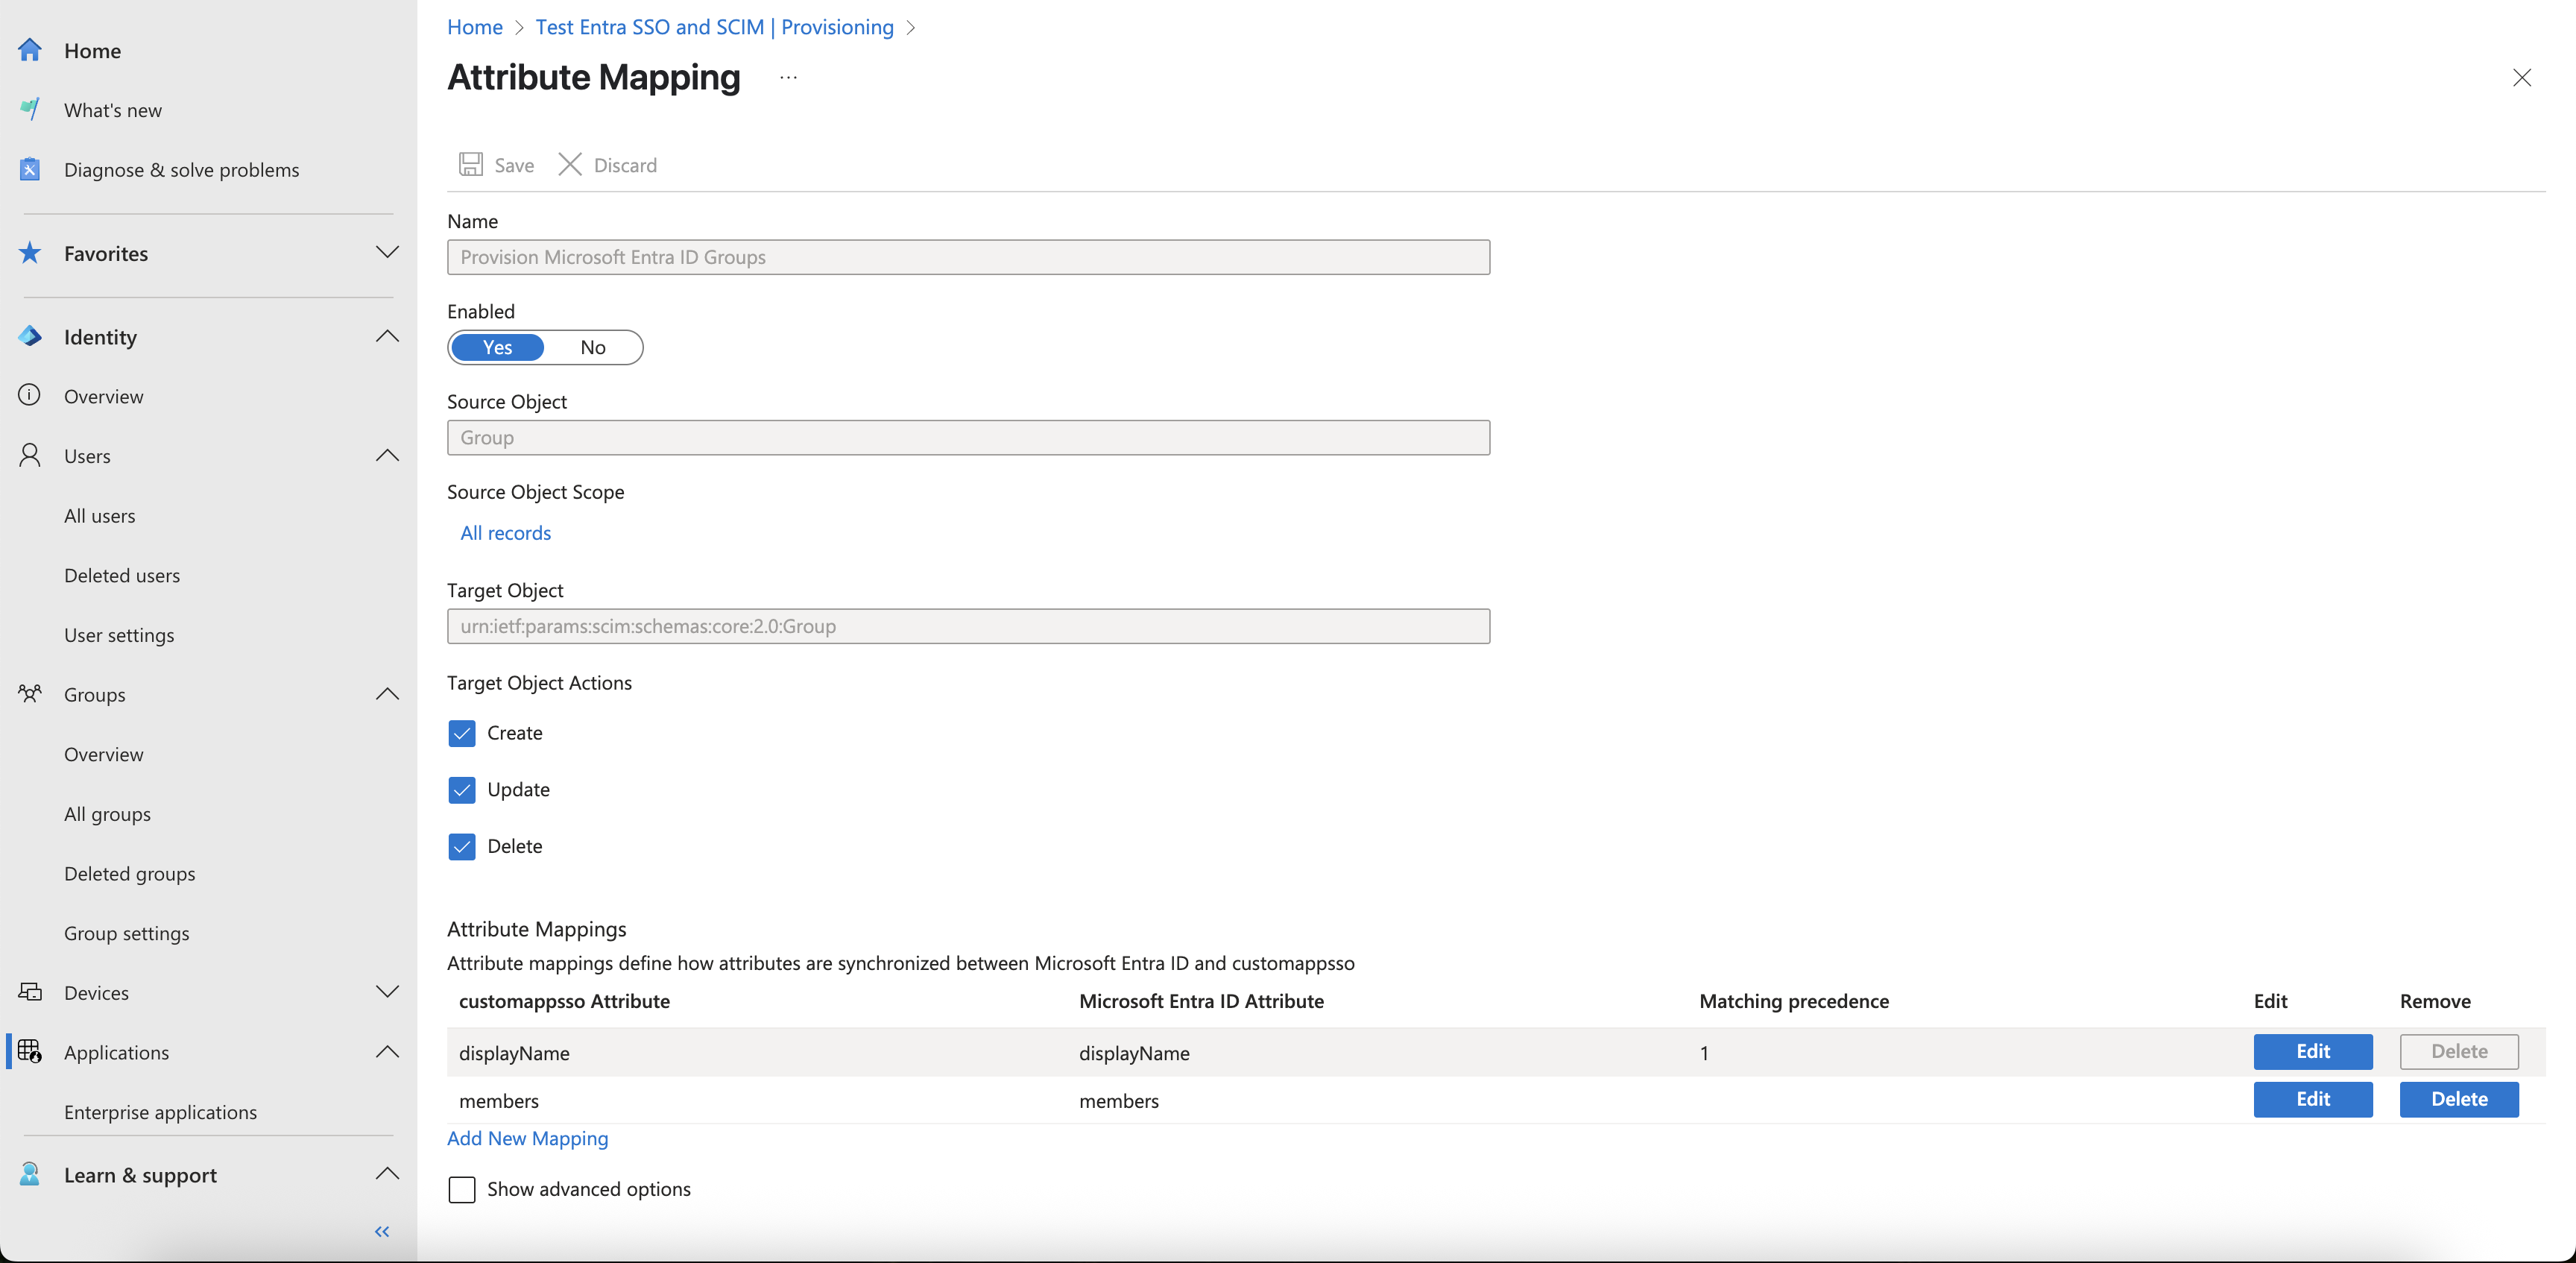Click Add New Mapping link

(527, 1138)
